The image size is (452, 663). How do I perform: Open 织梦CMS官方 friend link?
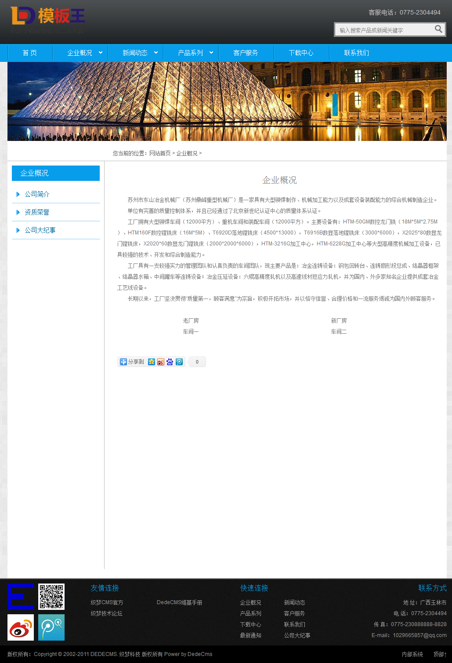coord(107,602)
